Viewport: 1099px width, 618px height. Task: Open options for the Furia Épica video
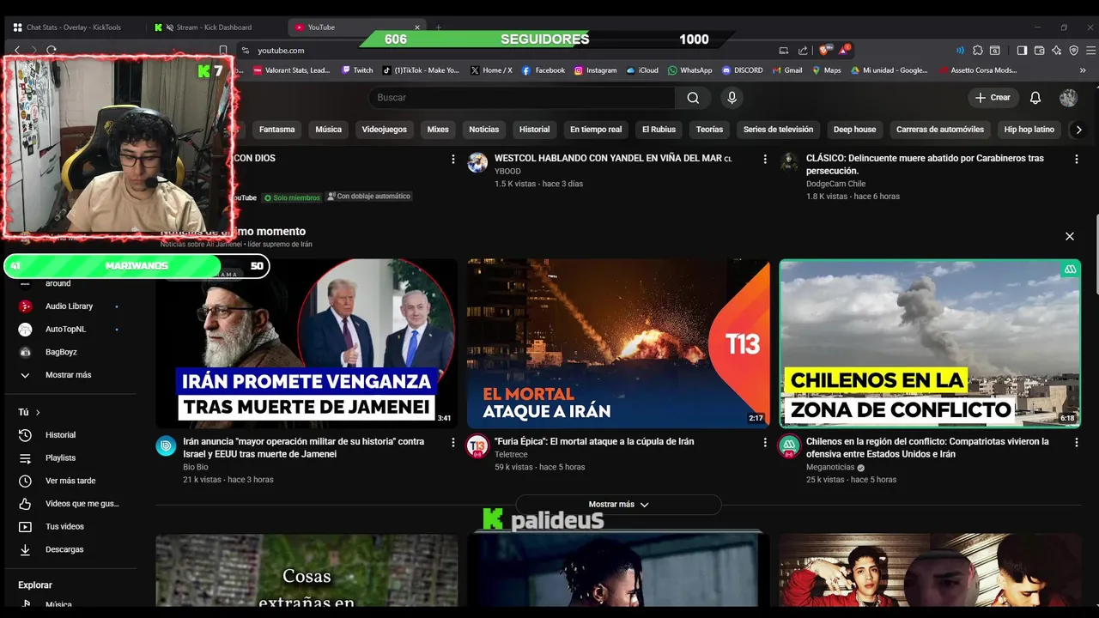[765, 442]
